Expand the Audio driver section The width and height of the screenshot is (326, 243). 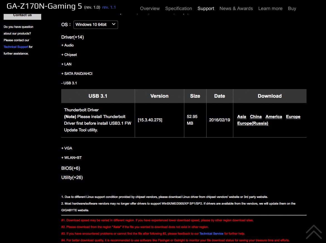coord(68,45)
